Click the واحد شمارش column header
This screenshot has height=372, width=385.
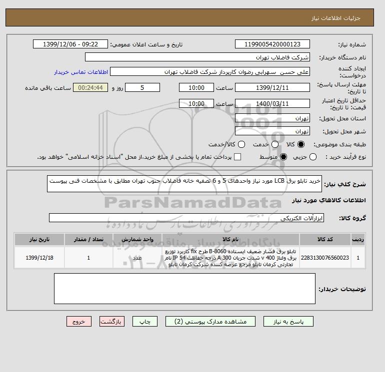click(x=137, y=239)
